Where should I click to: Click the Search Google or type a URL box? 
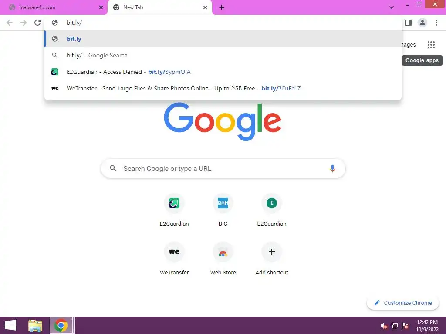[223, 168]
